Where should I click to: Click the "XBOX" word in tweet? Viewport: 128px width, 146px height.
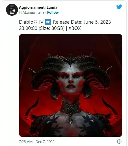click(75, 28)
